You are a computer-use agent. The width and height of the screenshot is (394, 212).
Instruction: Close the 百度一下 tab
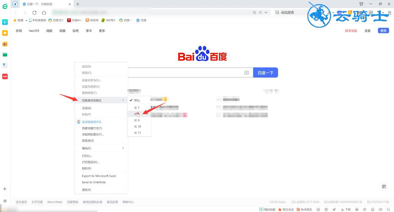(x=70, y=4)
